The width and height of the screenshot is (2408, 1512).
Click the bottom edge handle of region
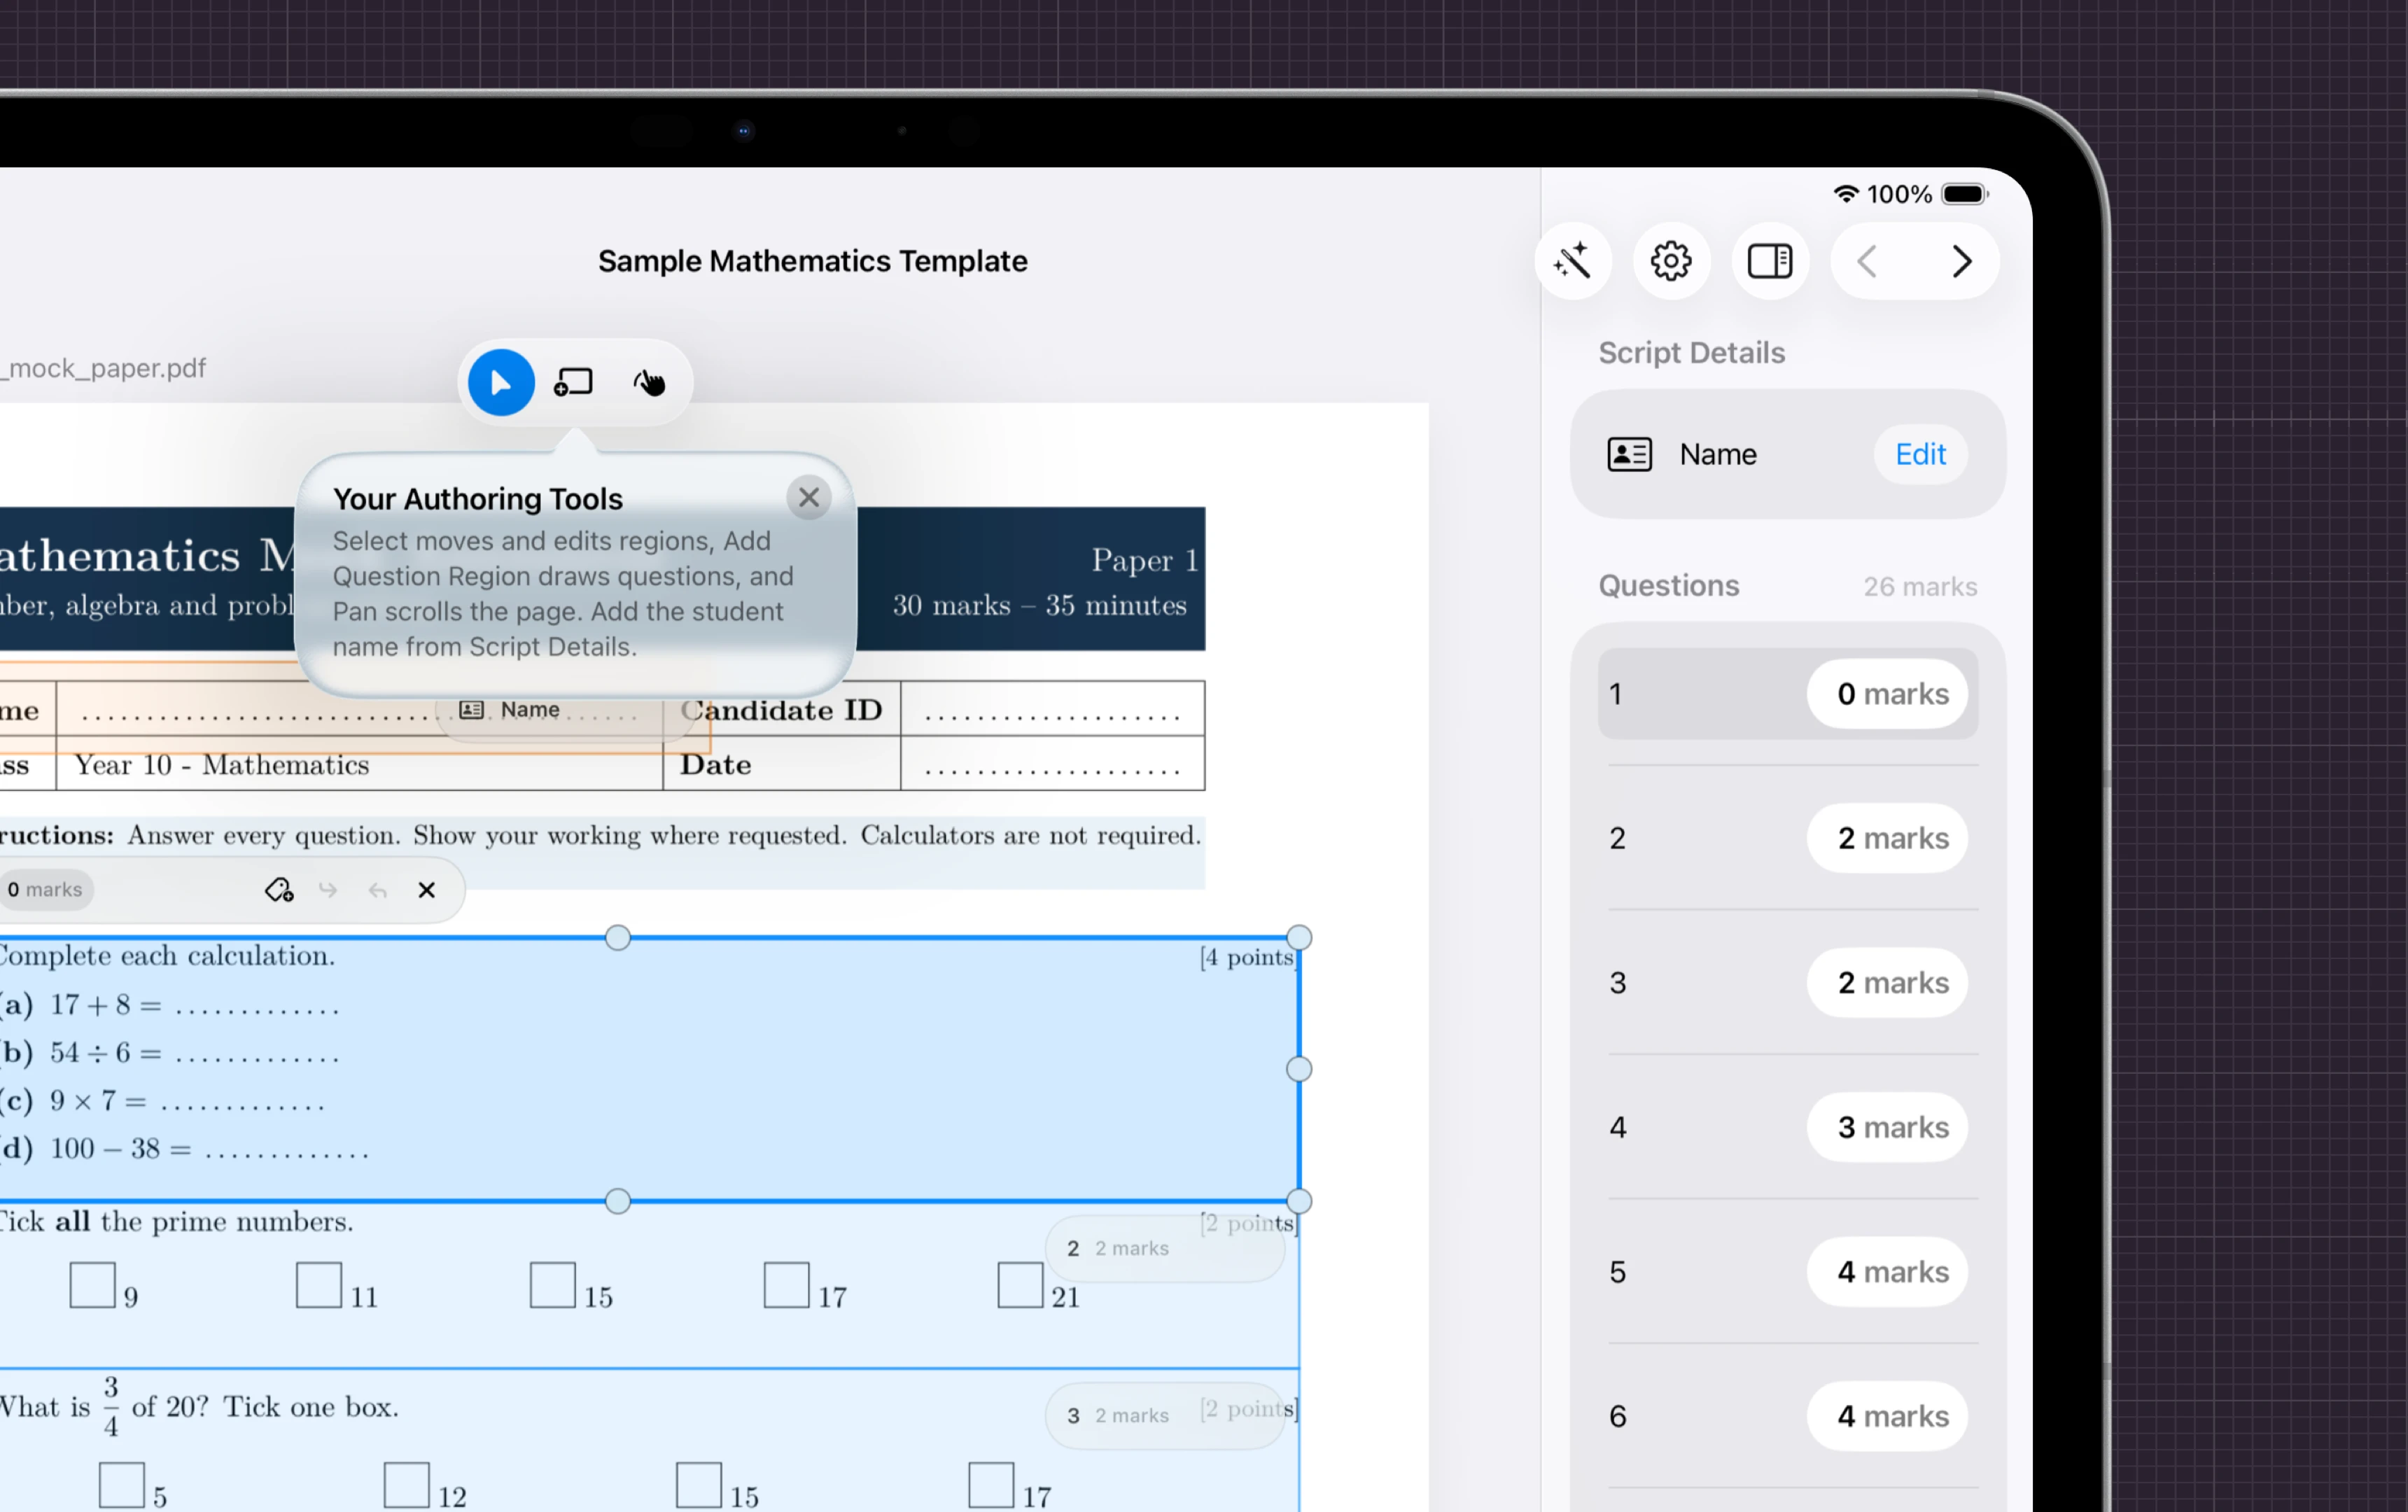coord(618,1202)
